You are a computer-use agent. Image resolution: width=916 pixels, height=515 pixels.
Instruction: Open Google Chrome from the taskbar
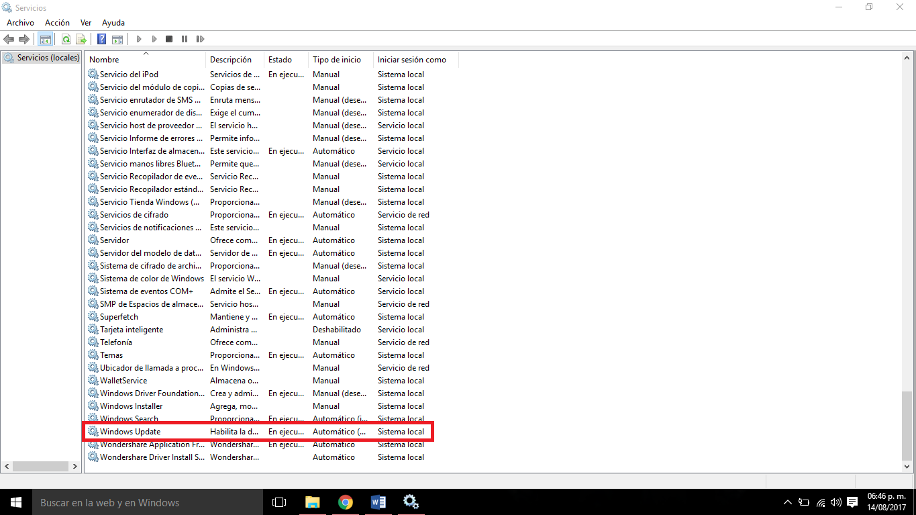[345, 502]
